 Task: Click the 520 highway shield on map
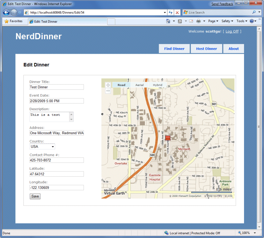[x=152, y=155]
